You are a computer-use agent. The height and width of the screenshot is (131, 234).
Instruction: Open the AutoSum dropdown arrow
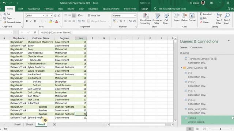(214, 14)
